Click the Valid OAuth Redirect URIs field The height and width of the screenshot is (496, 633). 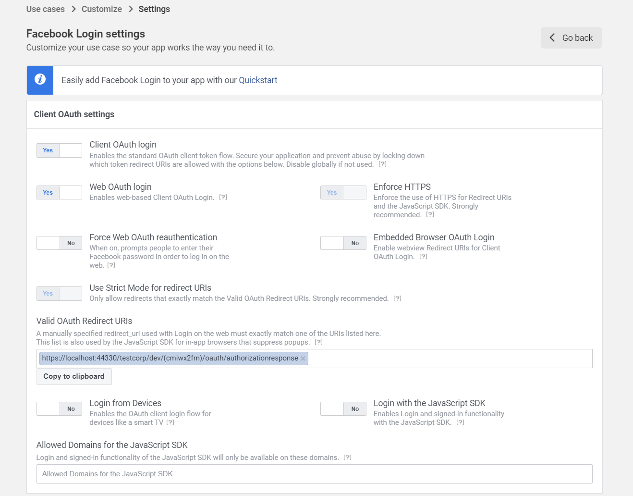pos(432,358)
